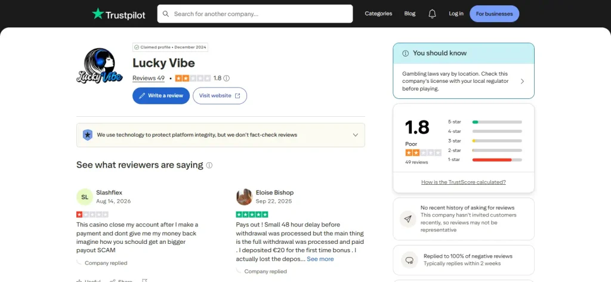Screen dimensions: 611x282
Task: Click the Aug 14, 2026 review date
Action: 113,202
